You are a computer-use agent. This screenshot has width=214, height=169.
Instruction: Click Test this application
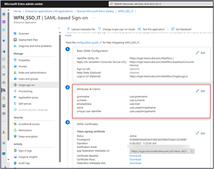pyautogui.click(x=151, y=29)
